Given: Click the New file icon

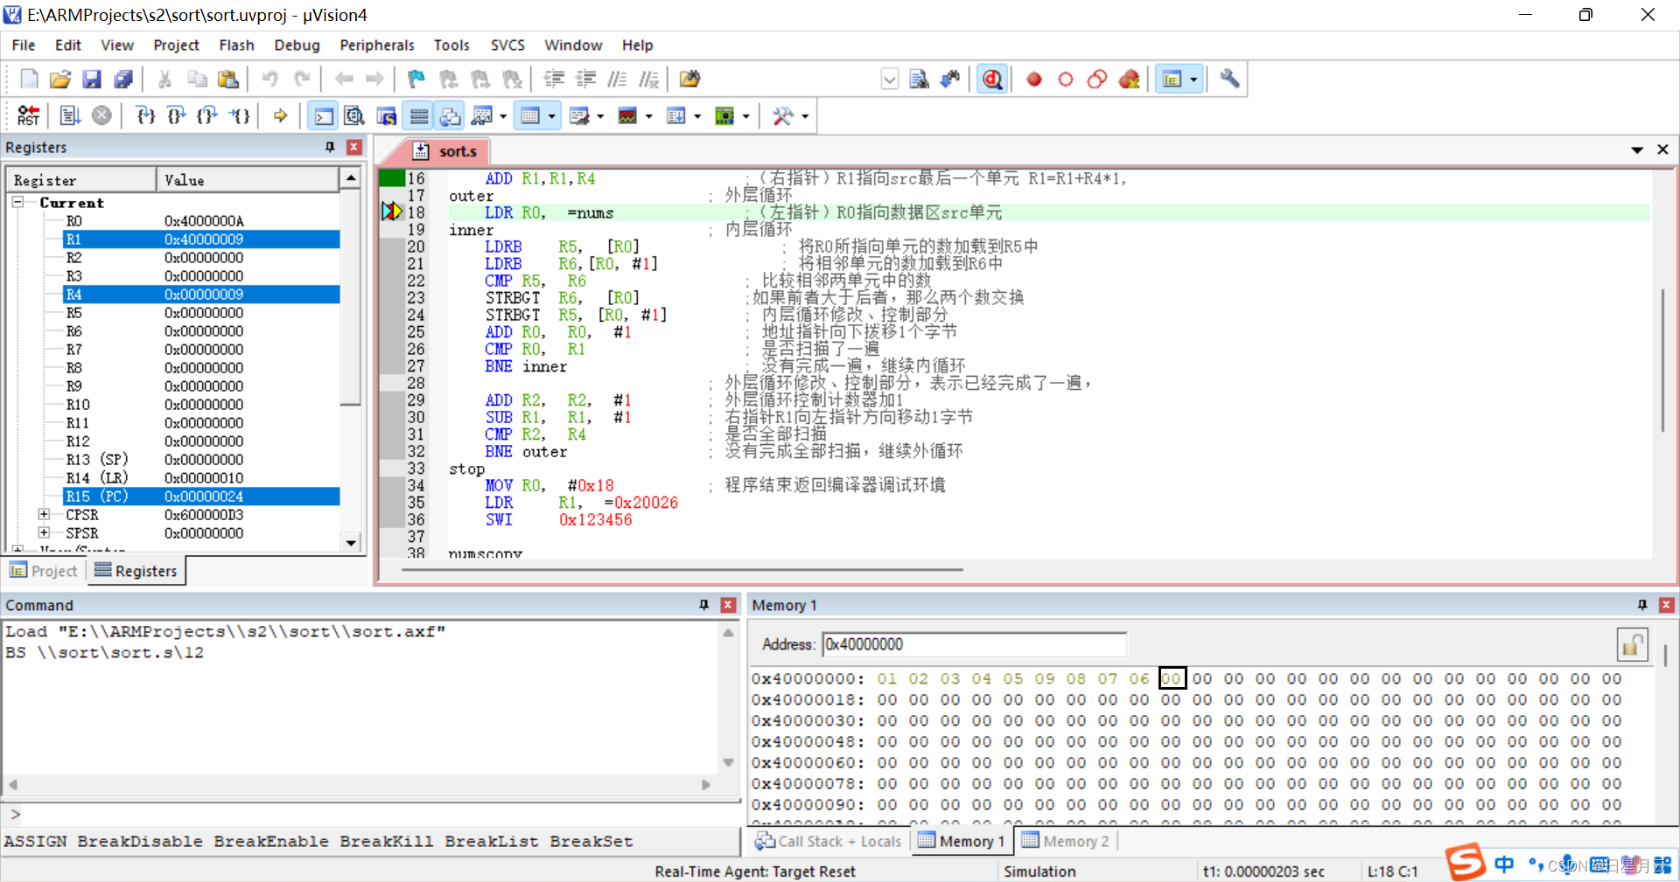Looking at the screenshot, I should [29, 80].
